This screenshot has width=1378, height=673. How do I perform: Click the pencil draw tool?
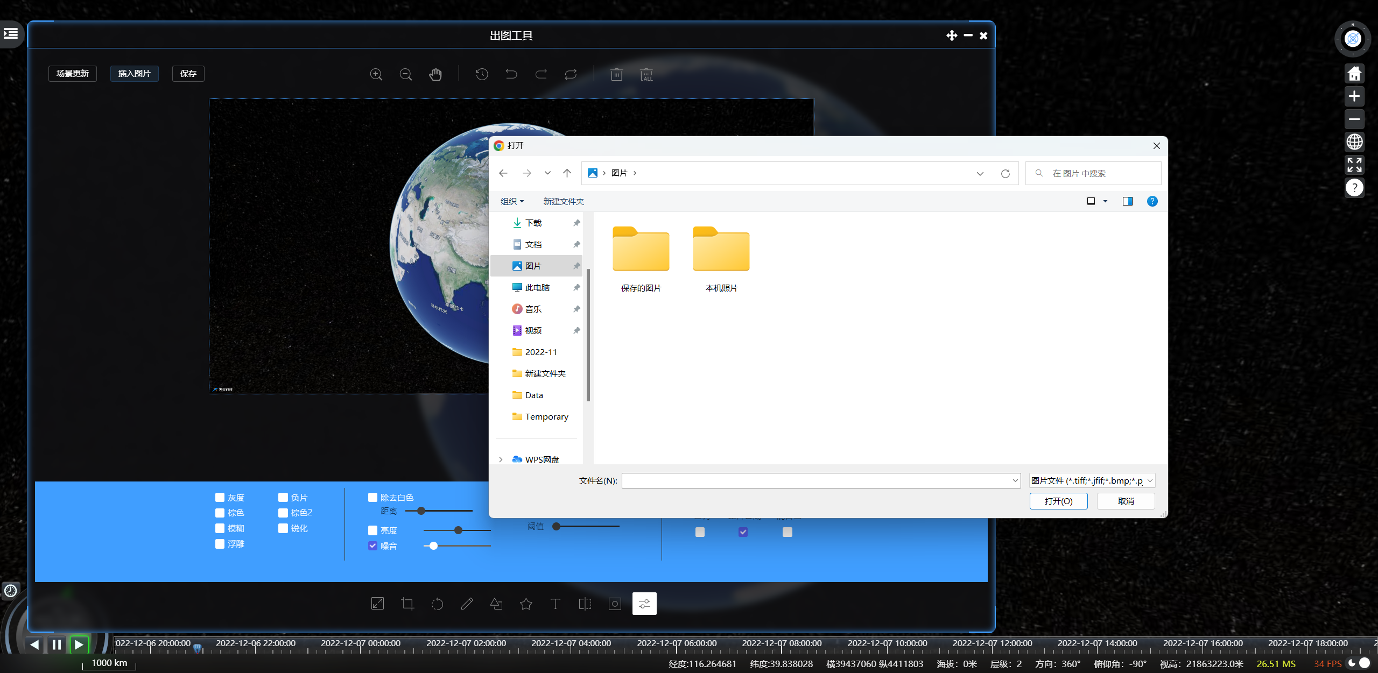[x=467, y=604]
